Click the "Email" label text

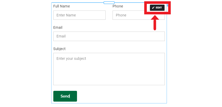click(x=58, y=27)
